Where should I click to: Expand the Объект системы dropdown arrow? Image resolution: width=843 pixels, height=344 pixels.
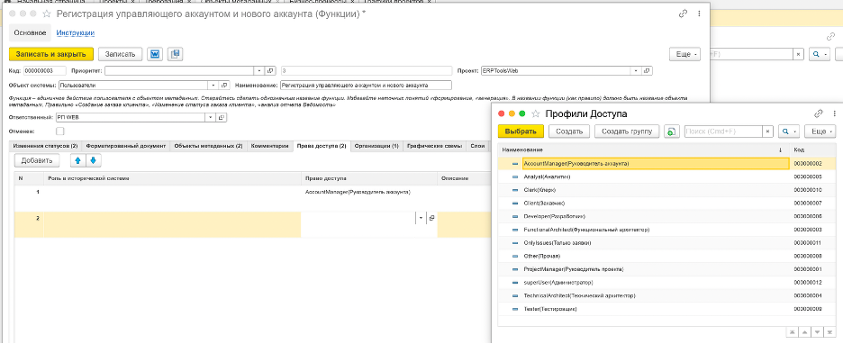click(x=213, y=85)
